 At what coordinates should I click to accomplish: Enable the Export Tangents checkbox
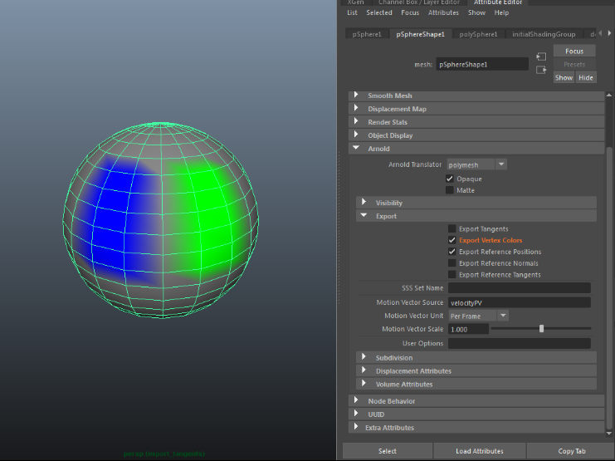pyautogui.click(x=451, y=228)
